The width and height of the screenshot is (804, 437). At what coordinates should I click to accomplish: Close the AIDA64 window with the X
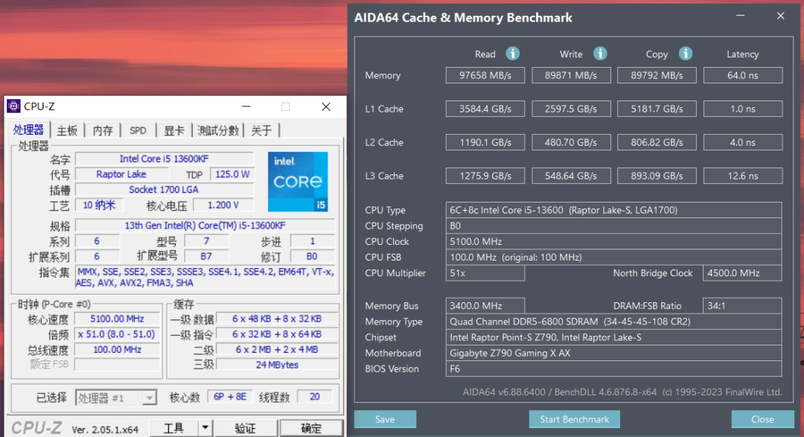(x=780, y=16)
